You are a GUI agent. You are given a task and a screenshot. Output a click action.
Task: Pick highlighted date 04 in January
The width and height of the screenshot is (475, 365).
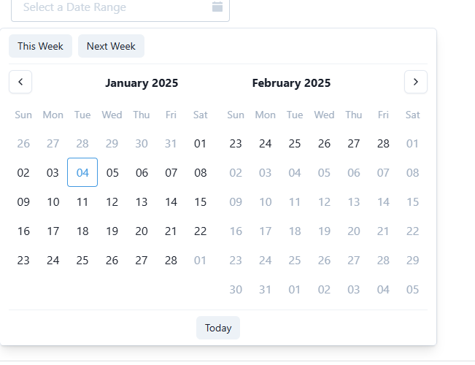pos(82,172)
